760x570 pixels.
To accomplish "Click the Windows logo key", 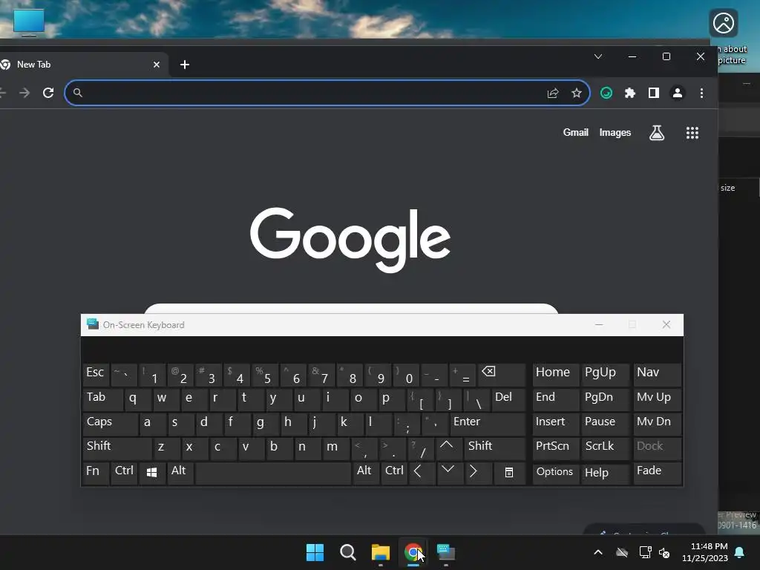I will tap(152, 473).
